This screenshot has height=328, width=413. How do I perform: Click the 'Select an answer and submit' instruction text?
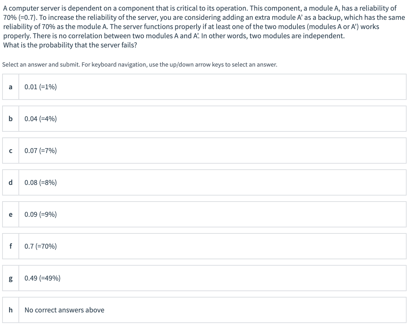(139, 64)
